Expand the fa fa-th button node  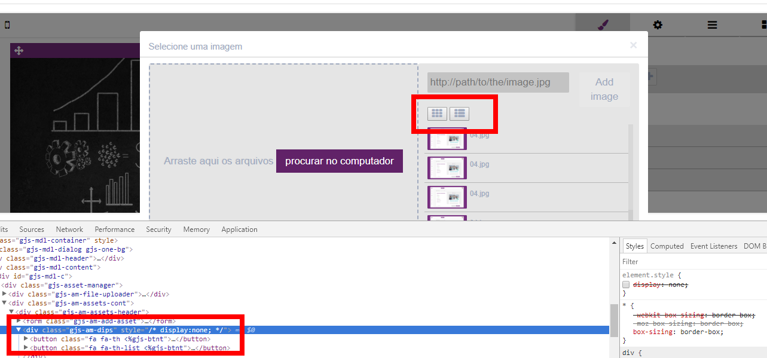coord(26,339)
